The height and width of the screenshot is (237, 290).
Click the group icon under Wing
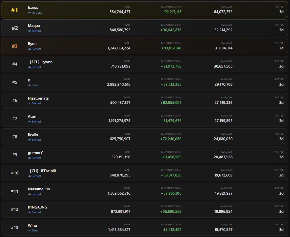pos(30,230)
